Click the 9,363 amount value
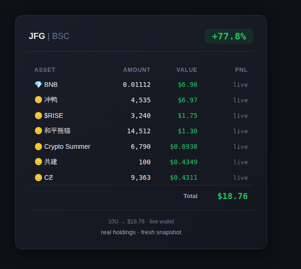The height and width of the screenshot is (269, 301). tap(141, 177)
